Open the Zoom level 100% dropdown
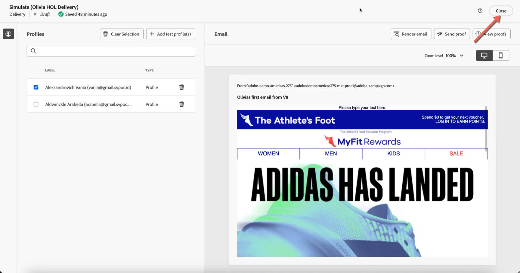 (454, 56)
